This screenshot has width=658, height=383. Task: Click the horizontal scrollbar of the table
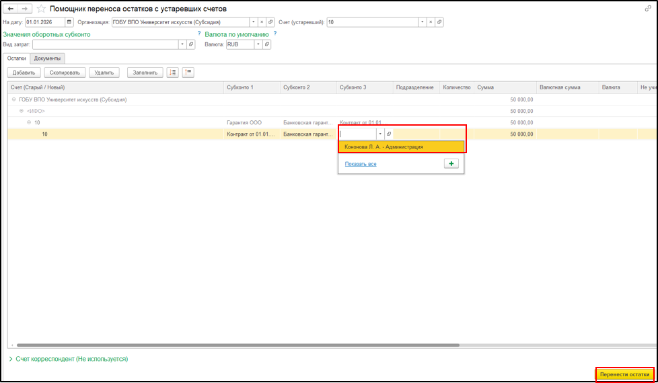pos(237,345)
